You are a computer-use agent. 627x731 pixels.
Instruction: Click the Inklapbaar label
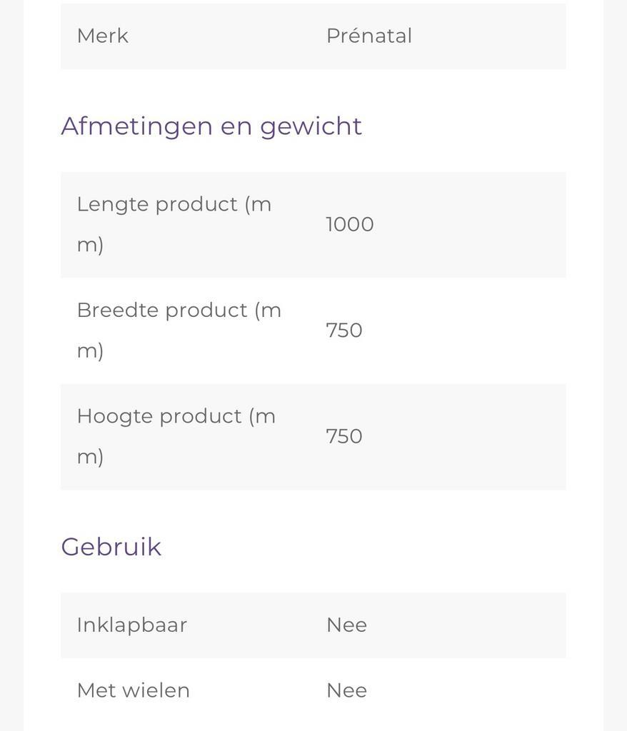pos(132,625)
